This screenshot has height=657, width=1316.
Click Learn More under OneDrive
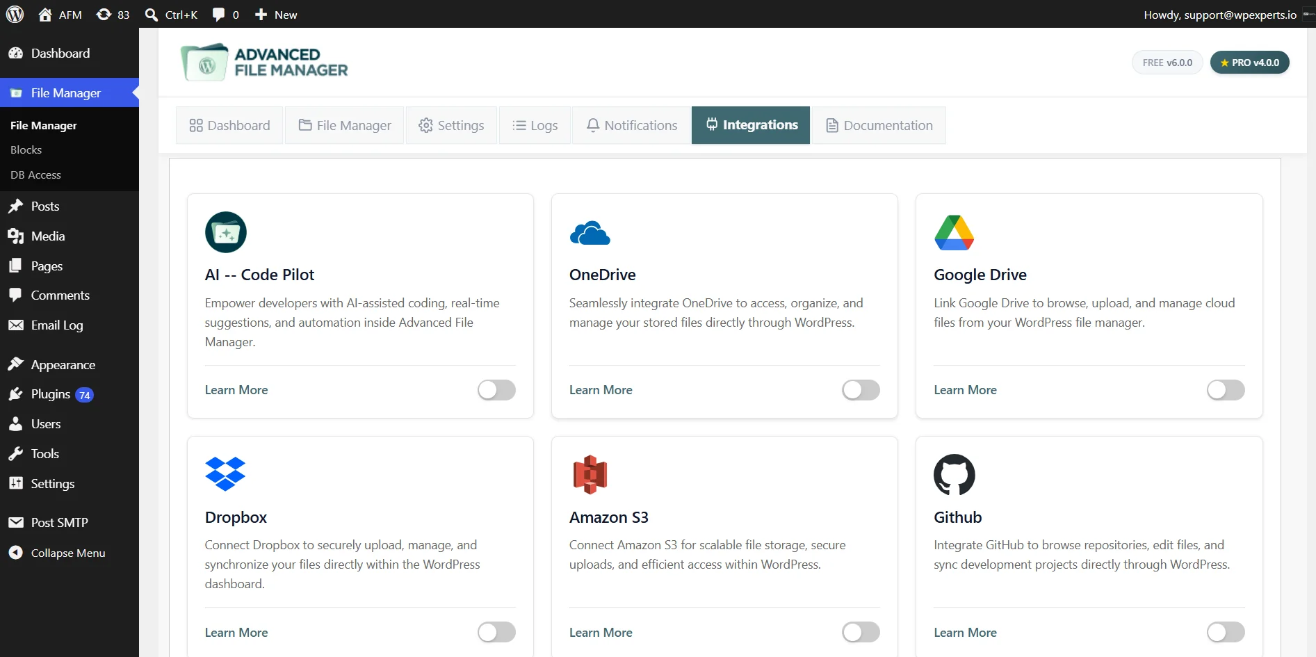coord(601,390)
